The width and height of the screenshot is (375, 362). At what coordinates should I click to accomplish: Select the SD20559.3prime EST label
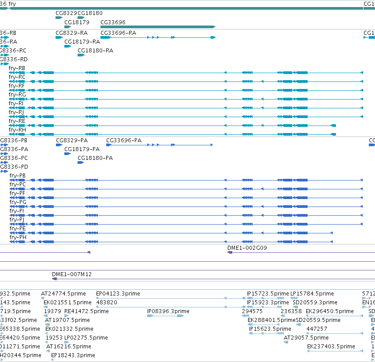[x=315, y=303]
